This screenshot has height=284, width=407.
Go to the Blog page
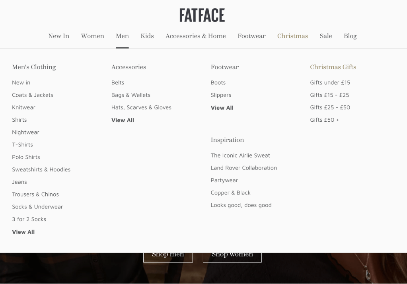[350, 36]
